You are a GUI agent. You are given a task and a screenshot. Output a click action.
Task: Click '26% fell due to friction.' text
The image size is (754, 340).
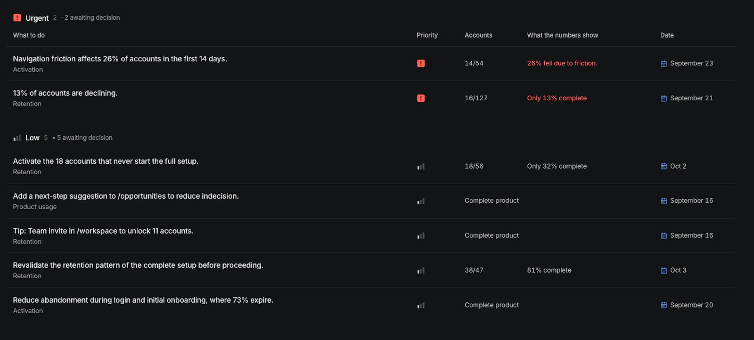[x=562, y=63]
